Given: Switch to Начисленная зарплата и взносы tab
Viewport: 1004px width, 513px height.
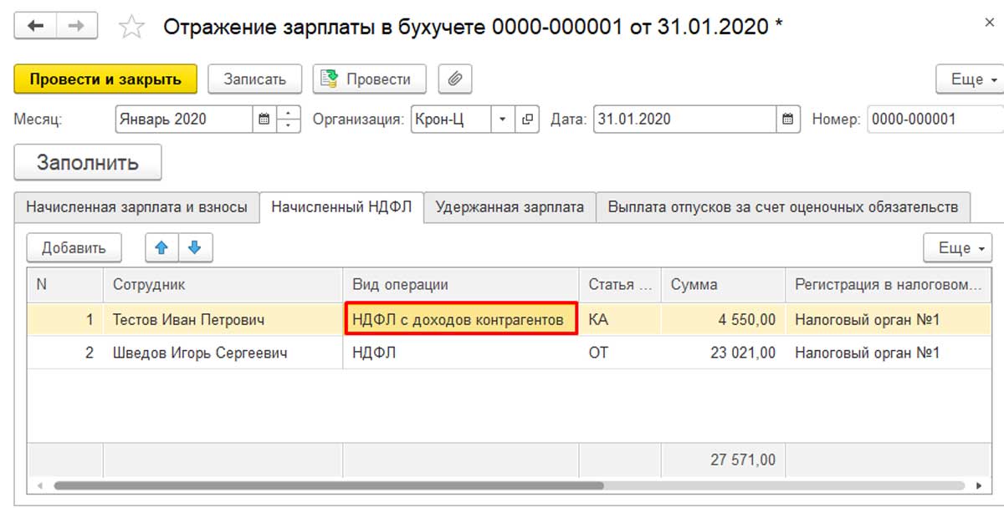Looking at the screenshot, I should [x=137, y=207].
